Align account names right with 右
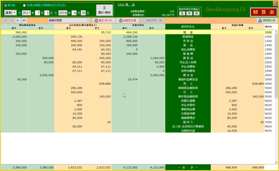 tap(196, 13)
